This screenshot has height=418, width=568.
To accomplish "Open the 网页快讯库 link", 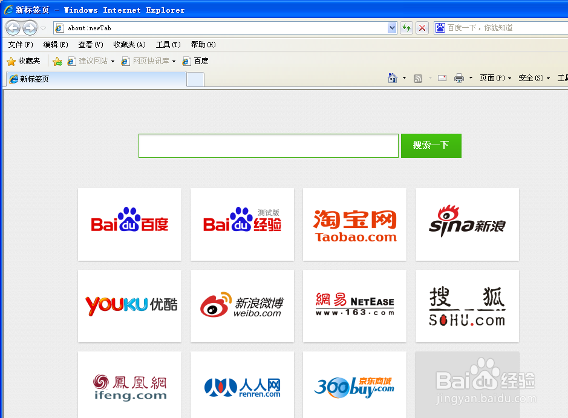I will pos(146,61).
